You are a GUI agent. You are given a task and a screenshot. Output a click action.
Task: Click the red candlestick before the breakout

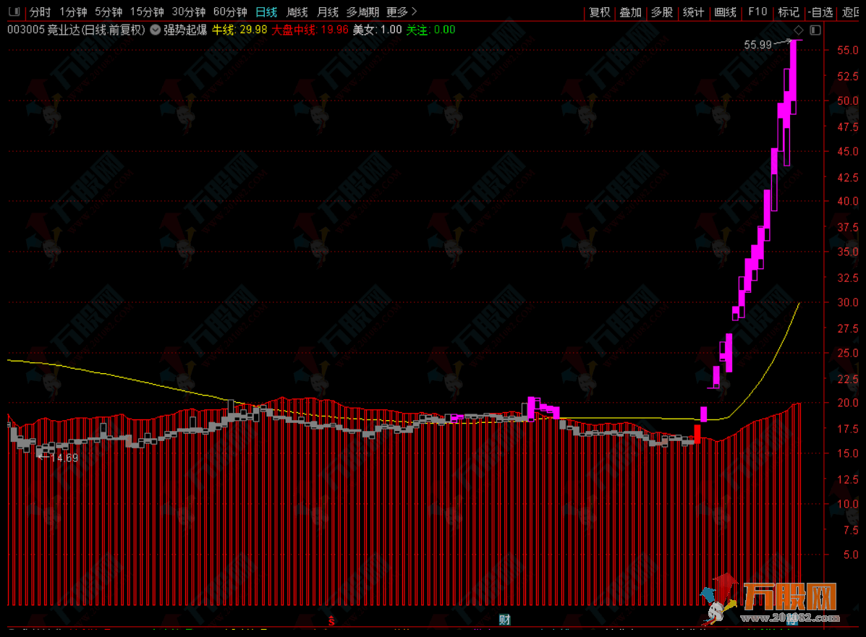point(697,434)
